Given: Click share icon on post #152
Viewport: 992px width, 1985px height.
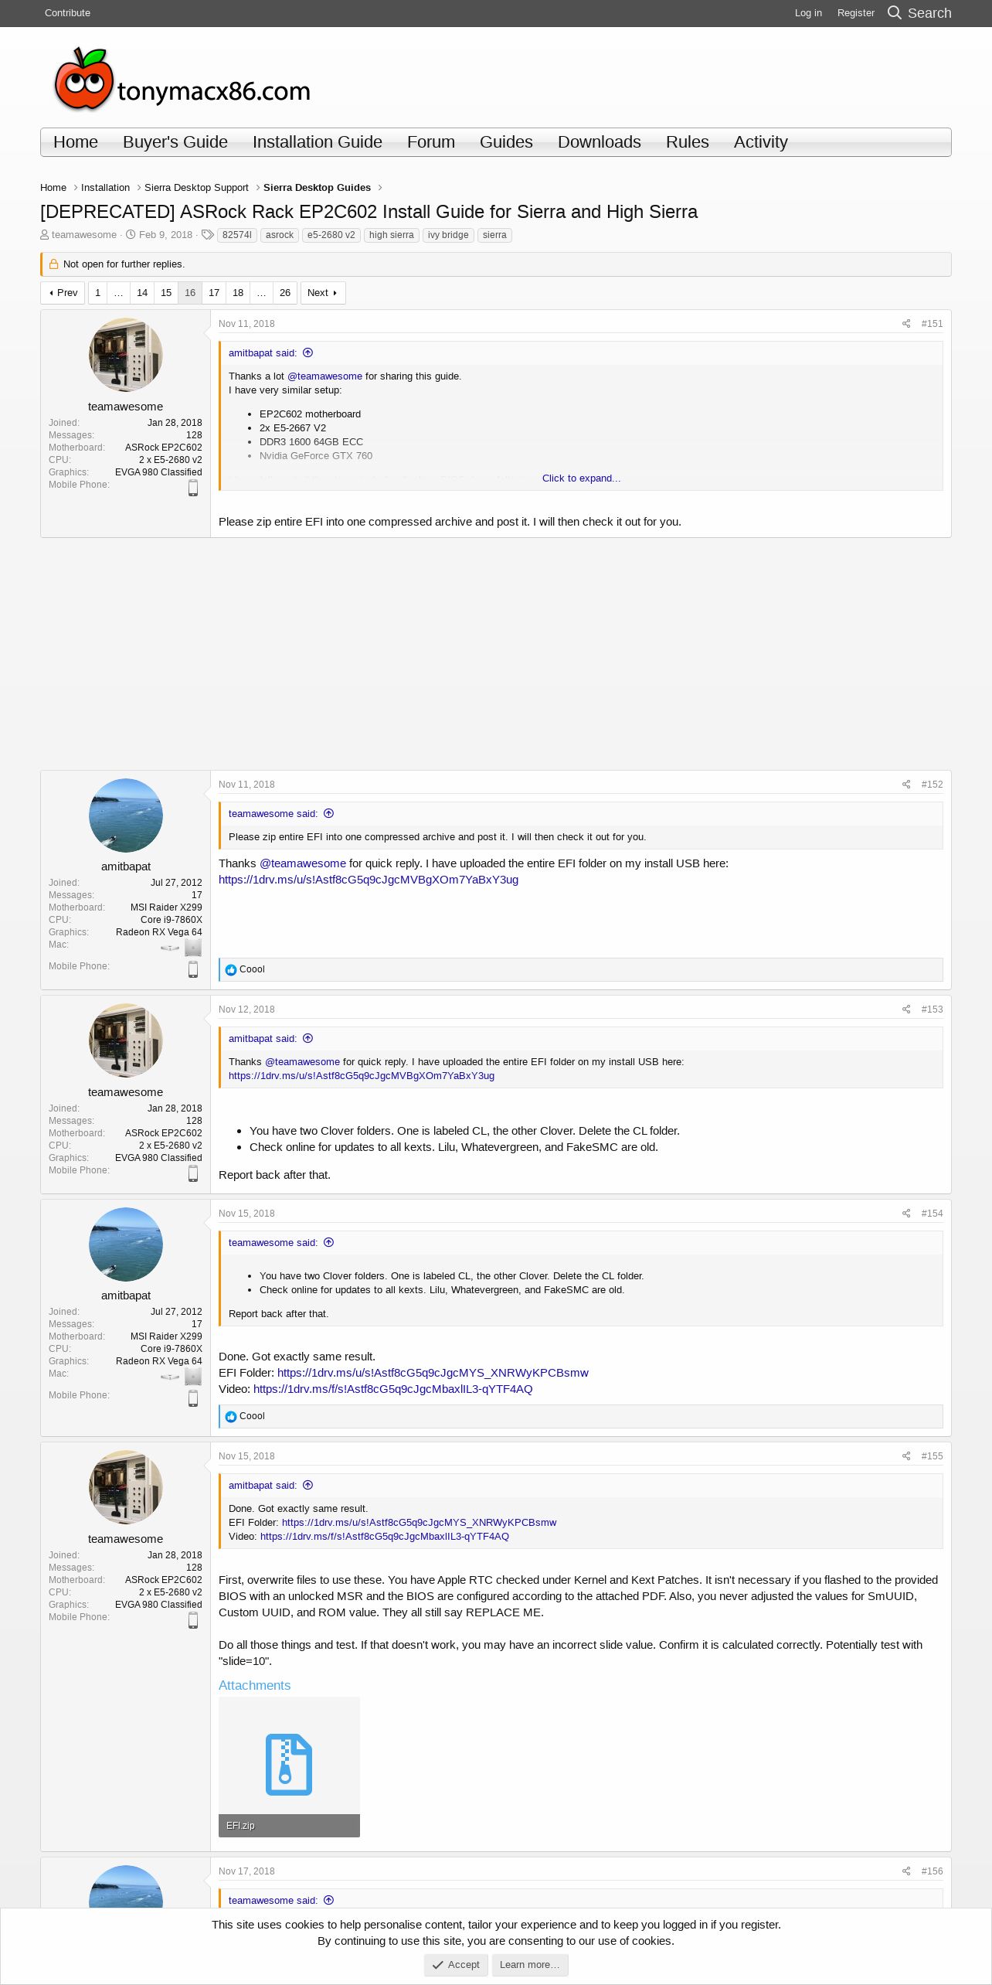Looking at the screenshot, I should point(906,785).
